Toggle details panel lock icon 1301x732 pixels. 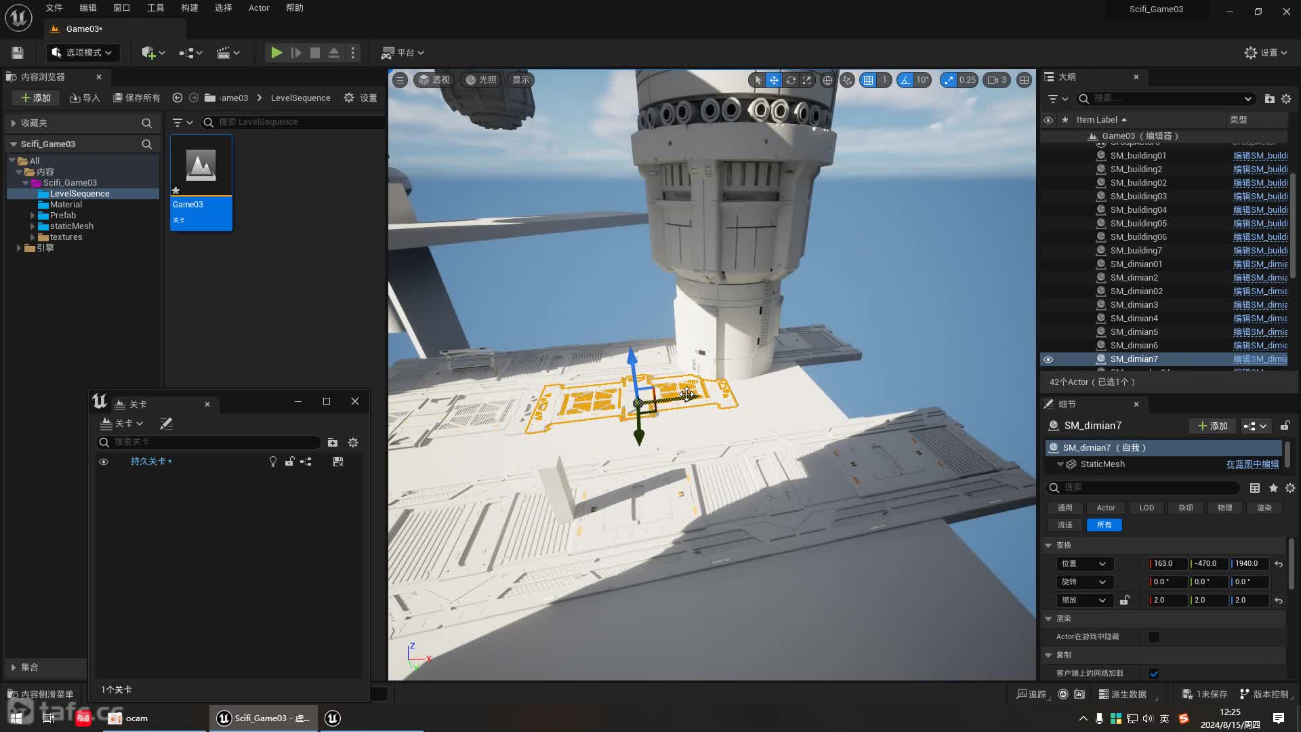point(1285,426)
